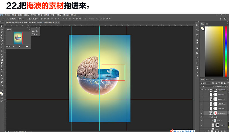Image resolution: width=229 pixels, height=132 pixels.
Task: Click the search icon in options bar
Action: pos(221,19)
